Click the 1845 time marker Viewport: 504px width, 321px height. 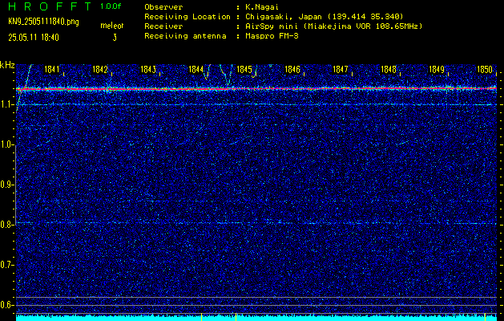(x=244, y=69)
